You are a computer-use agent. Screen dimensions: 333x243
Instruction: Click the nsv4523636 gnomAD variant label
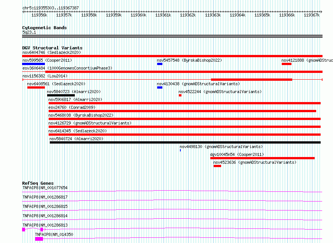click(255, 162)
